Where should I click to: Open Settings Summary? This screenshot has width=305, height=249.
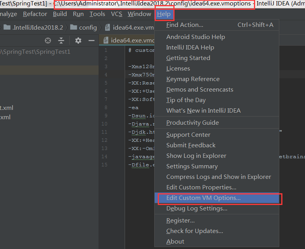click(217, 166)
